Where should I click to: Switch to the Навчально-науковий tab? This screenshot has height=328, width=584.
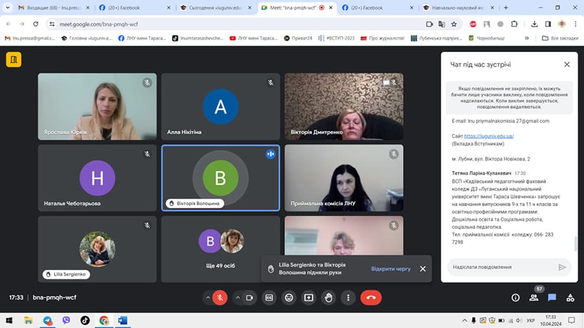[458, 7]
